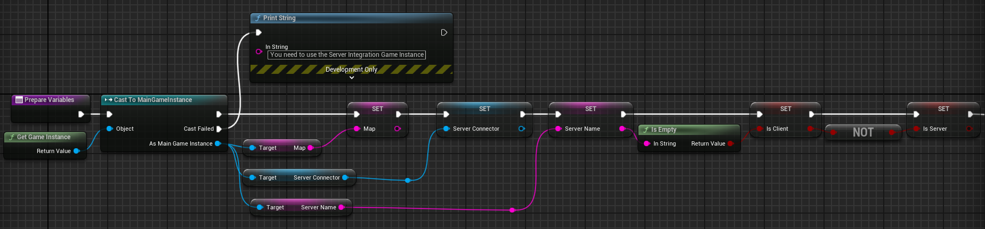This screenshot has width=985, height=229.
Task: Click Target pin on Server Connector getter
Action: click(x=252, y=177)
